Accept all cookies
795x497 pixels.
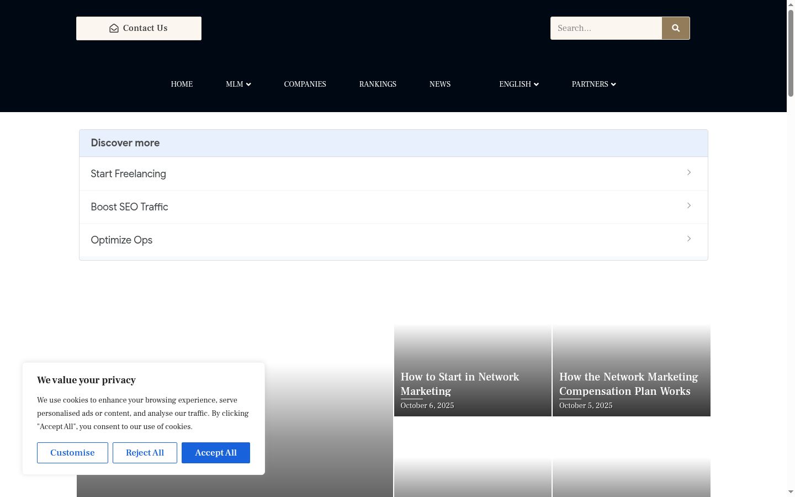click(216, 453)
